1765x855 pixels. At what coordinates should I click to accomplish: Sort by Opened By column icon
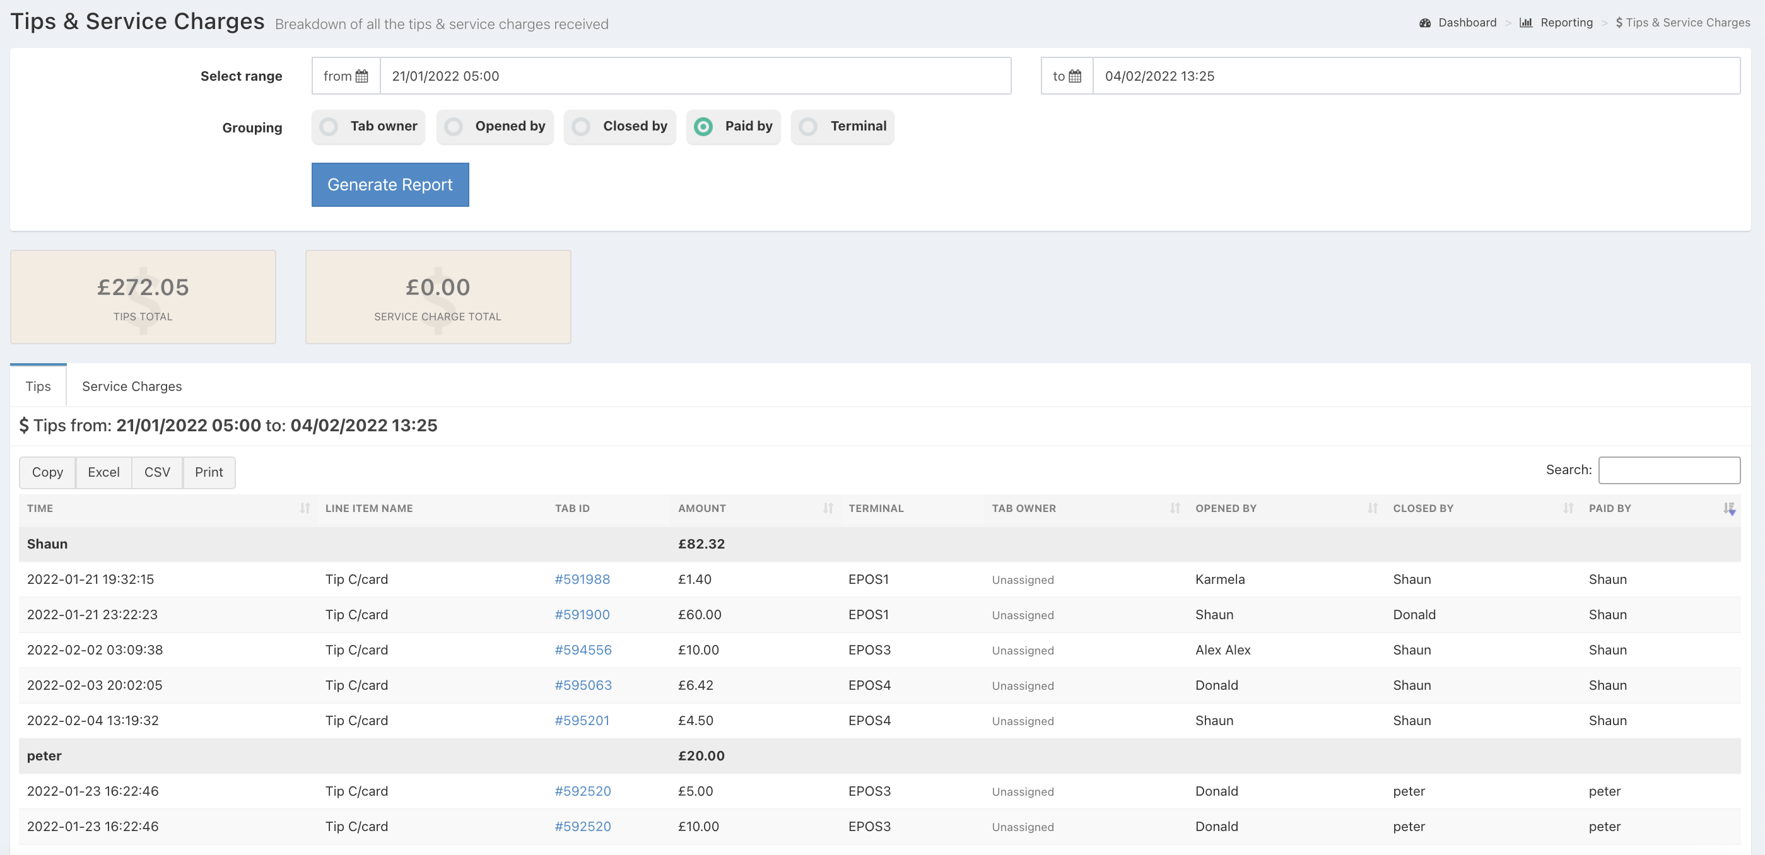[x=1372, y=508]
